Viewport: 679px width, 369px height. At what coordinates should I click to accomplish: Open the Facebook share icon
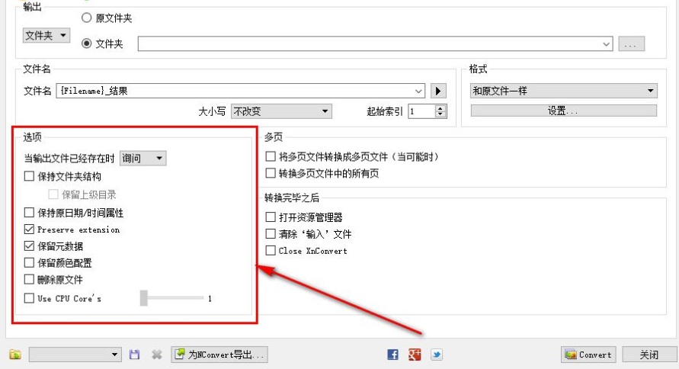point(392,355)
